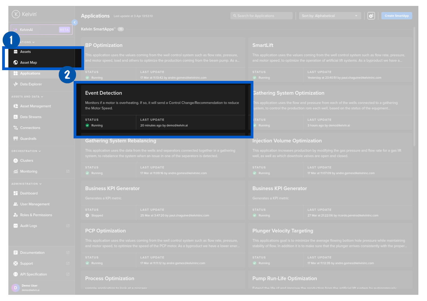Open the settings gear next to Create SmartApp
The width and height of the screenshot is (427, 301).
click(x=371, y=16)
